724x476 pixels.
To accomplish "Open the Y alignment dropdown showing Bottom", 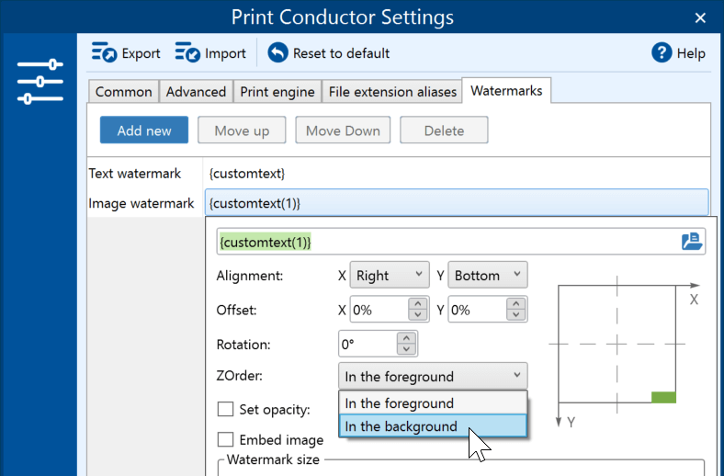I will point(488,275).
